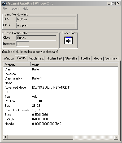Click the Title field showing MyPlan
The image size is (122, 143).
[x=46, y=19]
